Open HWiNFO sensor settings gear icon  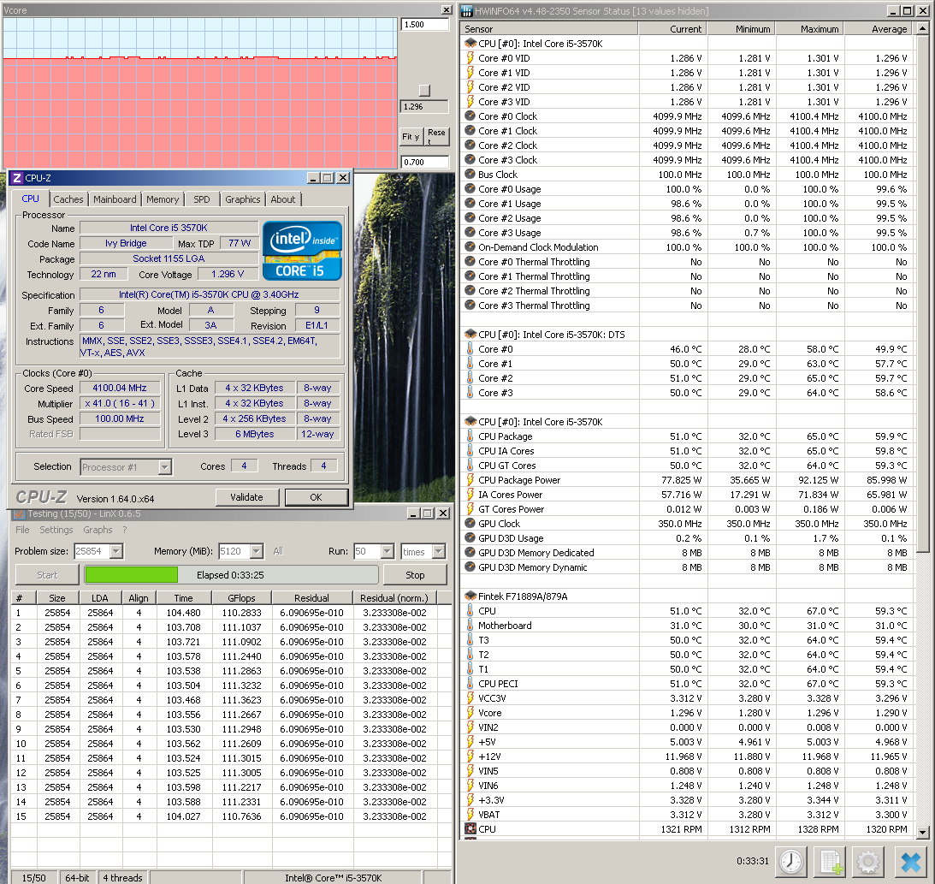click(x=867, y=862)
